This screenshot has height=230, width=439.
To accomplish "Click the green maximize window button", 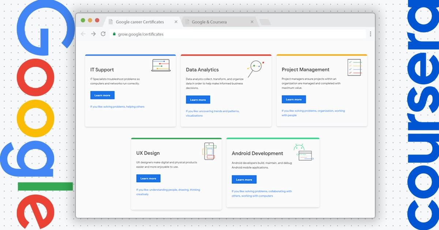I will click(x=83, y=20).
